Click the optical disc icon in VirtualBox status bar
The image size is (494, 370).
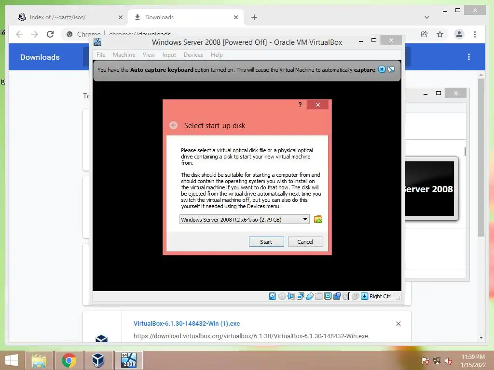[282, 296]
